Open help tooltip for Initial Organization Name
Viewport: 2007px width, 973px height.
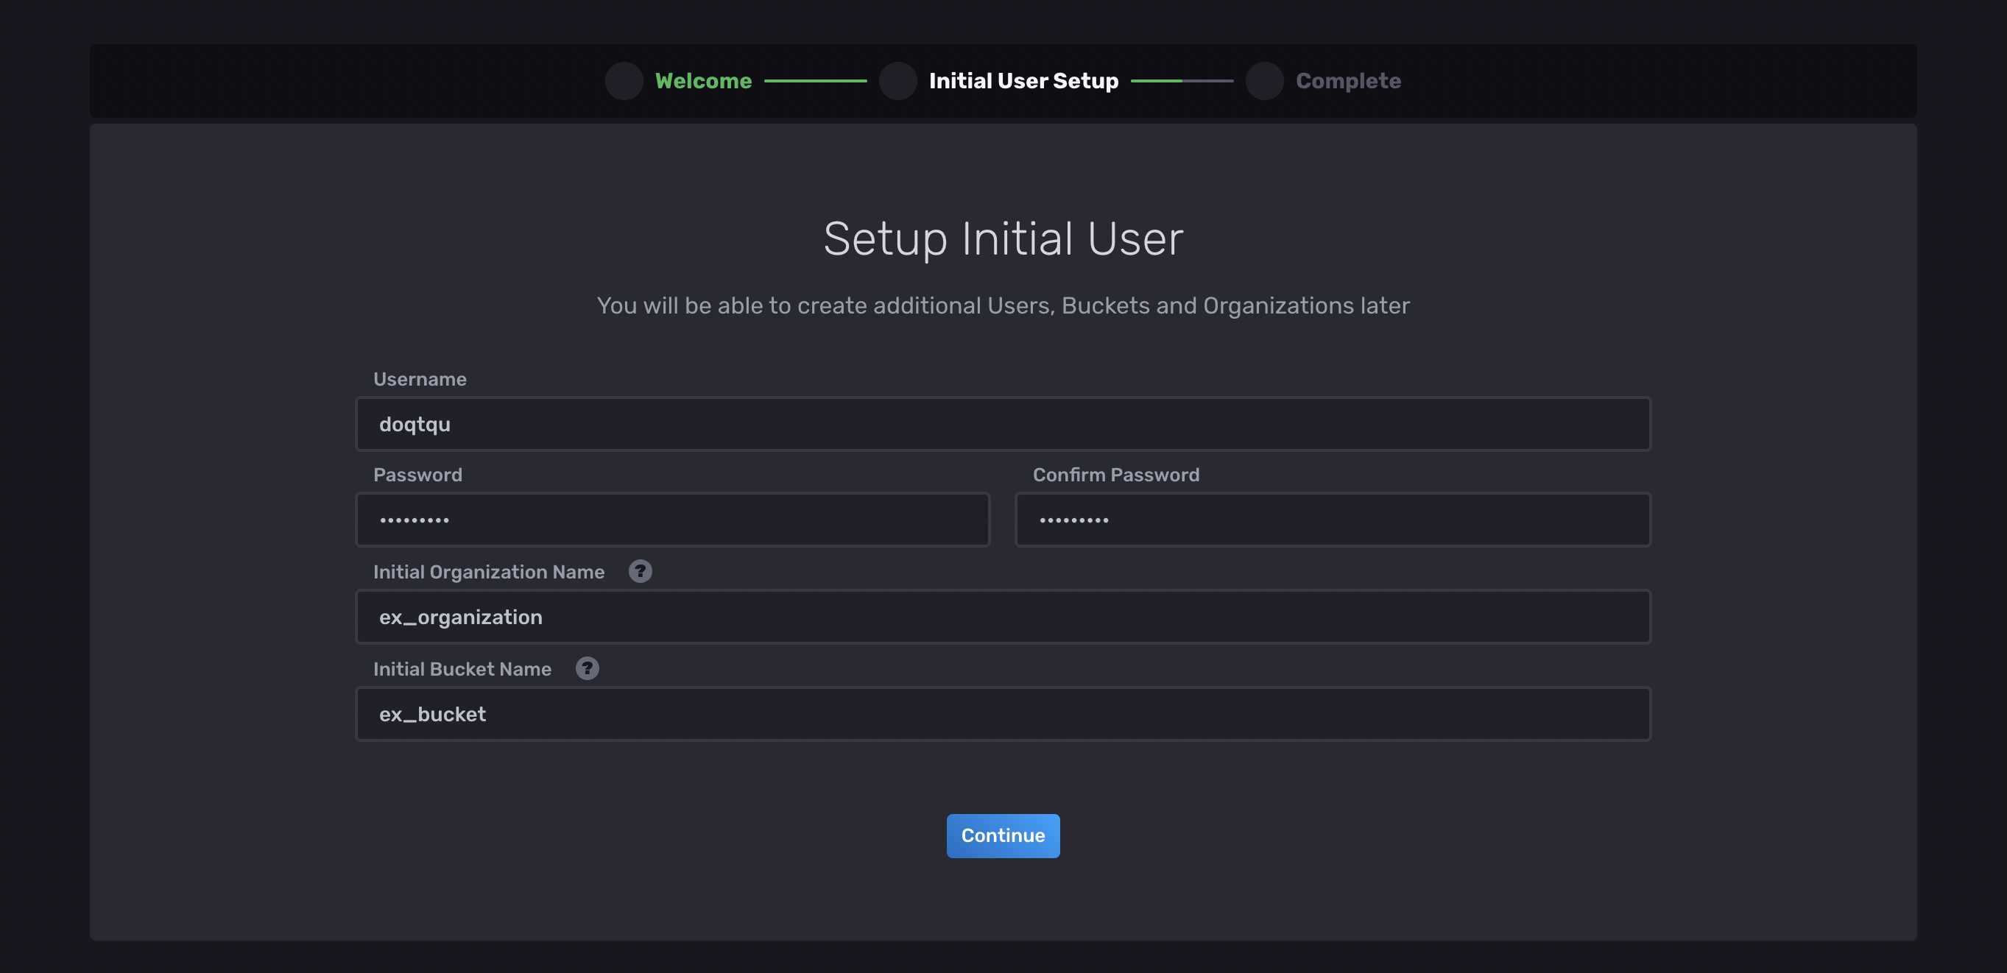coord(640,571)
